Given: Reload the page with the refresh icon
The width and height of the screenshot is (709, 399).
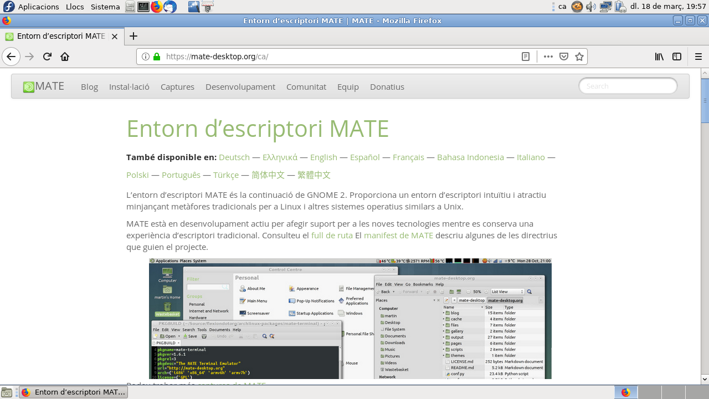Looking at the screenshot, I should click(47, 57).
